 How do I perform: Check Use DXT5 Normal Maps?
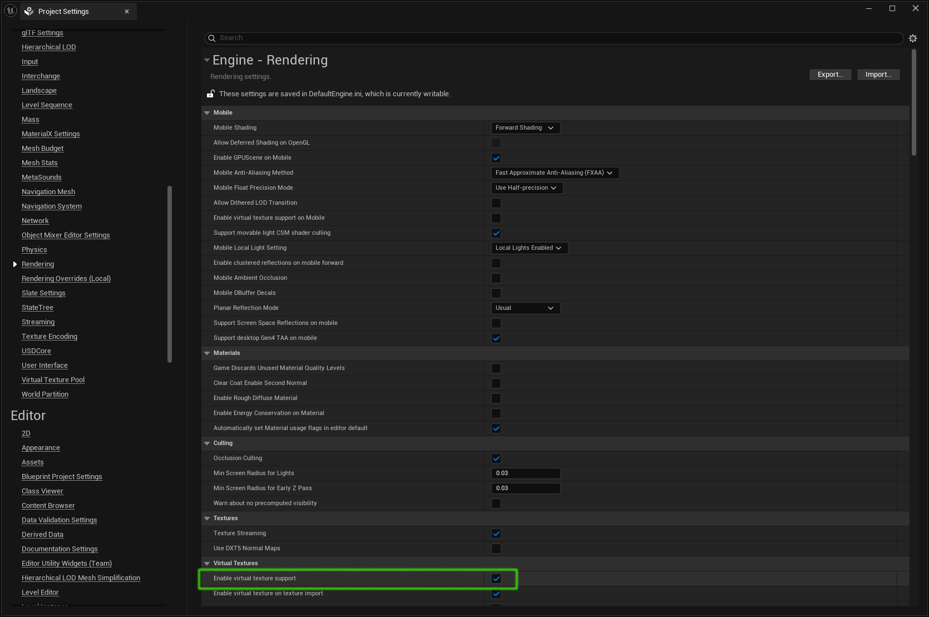click(496, 549)
